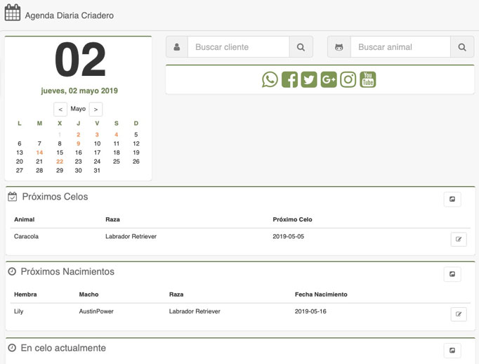Click the client search magnifier button
The width and height of the screenshot is (479, 364).
(x=301, y=47)
